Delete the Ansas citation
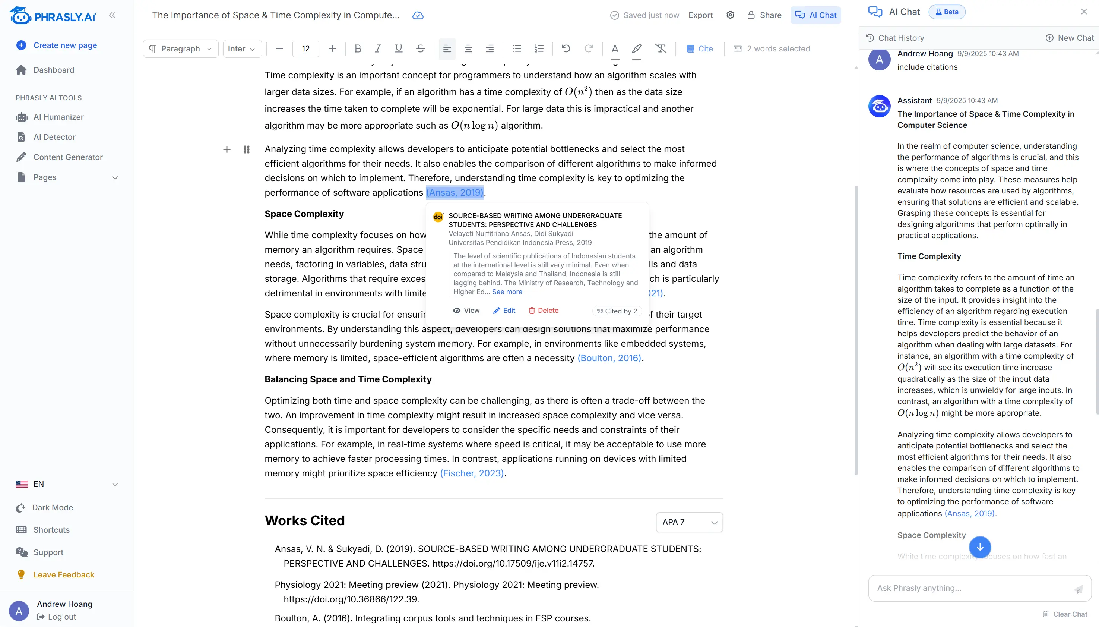The height and width of the screenshot is (627, 1099). pyautogui.click(x=543, y=311)
